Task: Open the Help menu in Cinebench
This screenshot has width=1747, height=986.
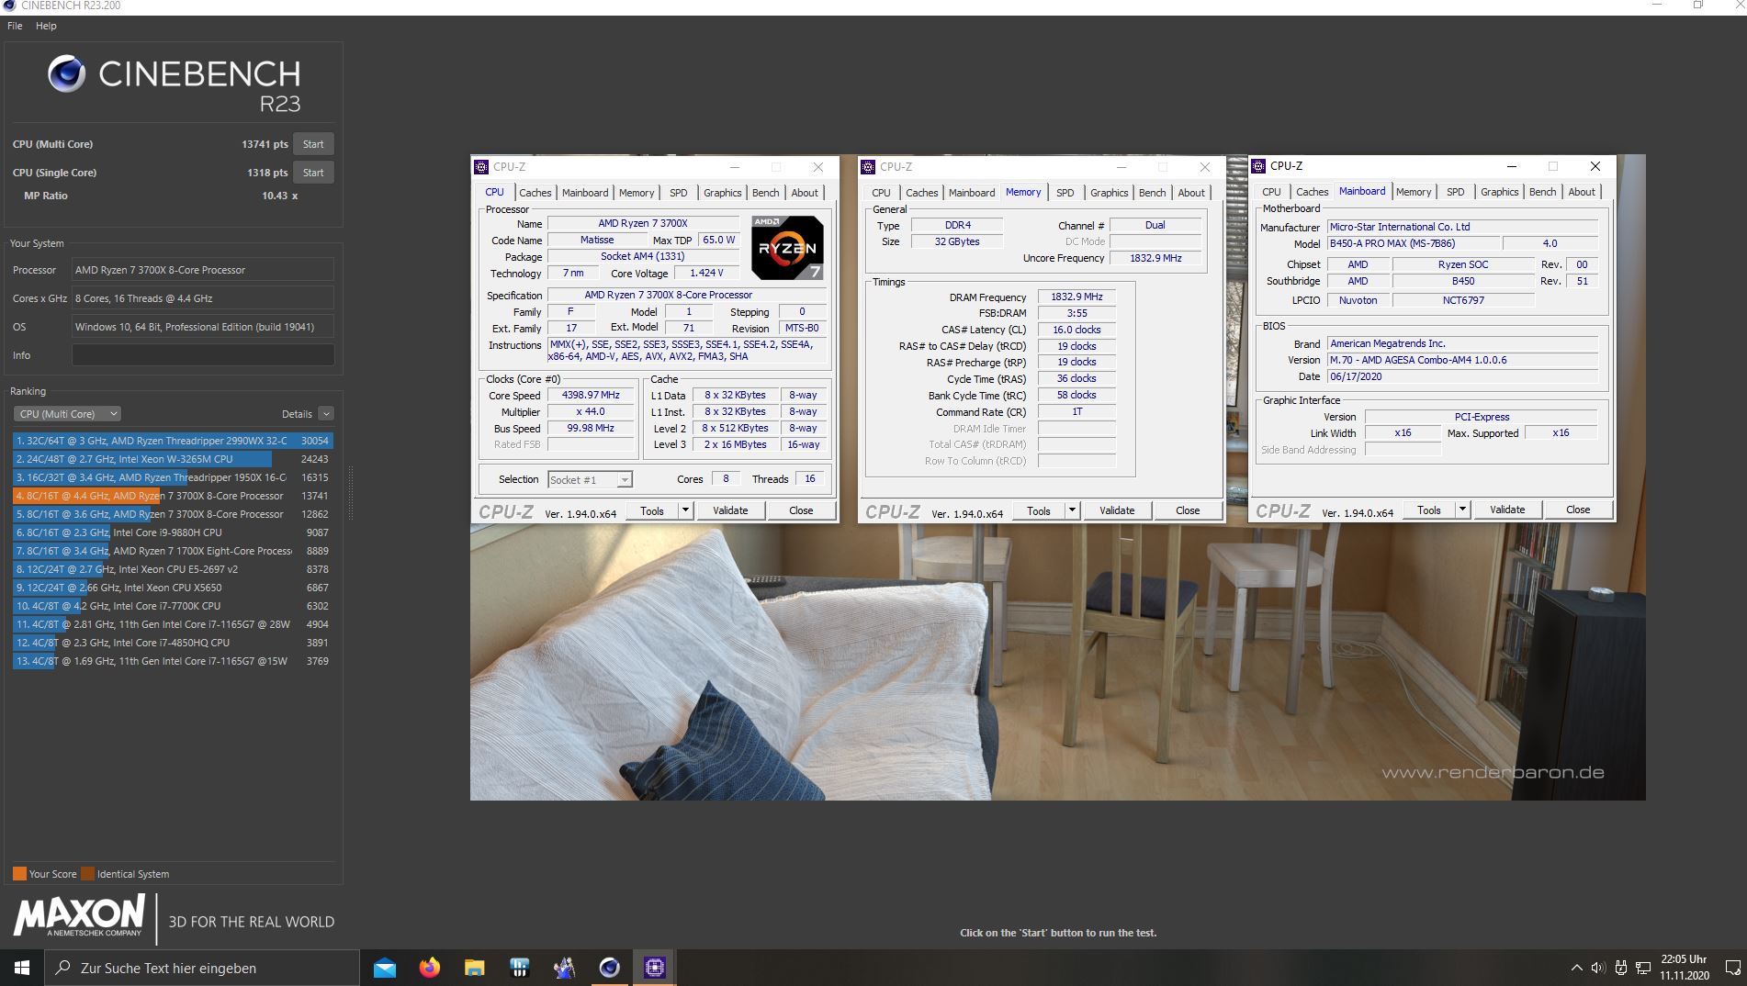Action: [x=46, y=26]
